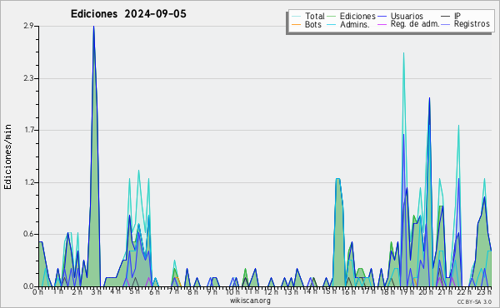Click the 'Bots' legend label

click(x=312, y=24)
